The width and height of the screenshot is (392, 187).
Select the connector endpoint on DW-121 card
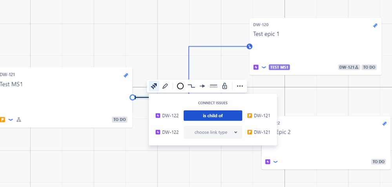coord(133,97)
